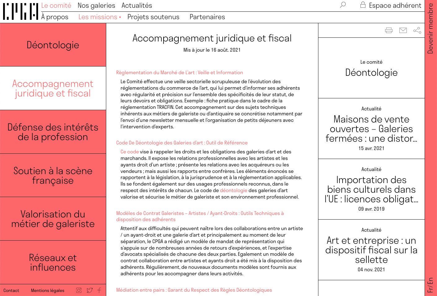Viewport: 437px width, 296px height.
Task: Select Réseaux et influences sidebar item
Action: click(53, 262)
